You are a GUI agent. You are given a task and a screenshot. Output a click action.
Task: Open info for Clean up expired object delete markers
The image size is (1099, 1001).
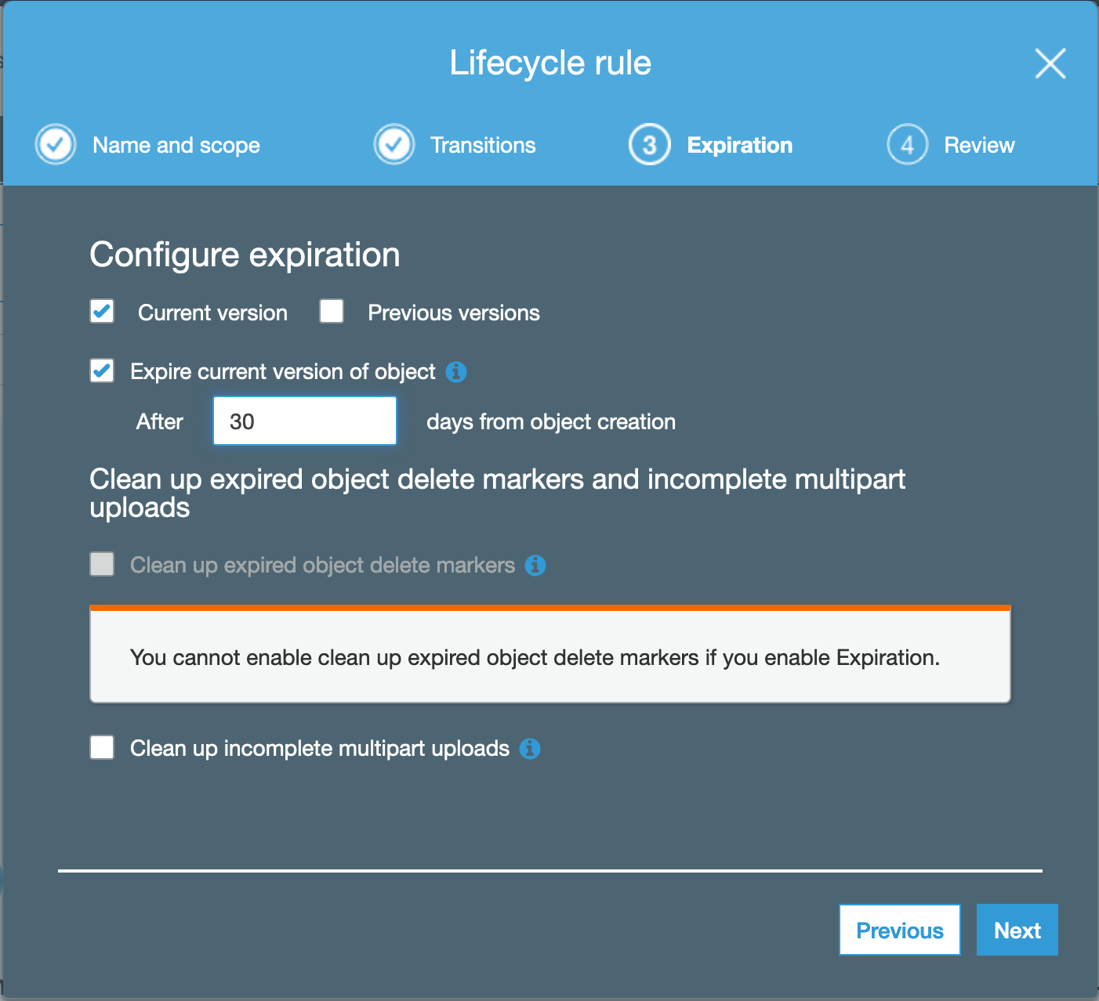pyautogui.click(x=535, y=565)
